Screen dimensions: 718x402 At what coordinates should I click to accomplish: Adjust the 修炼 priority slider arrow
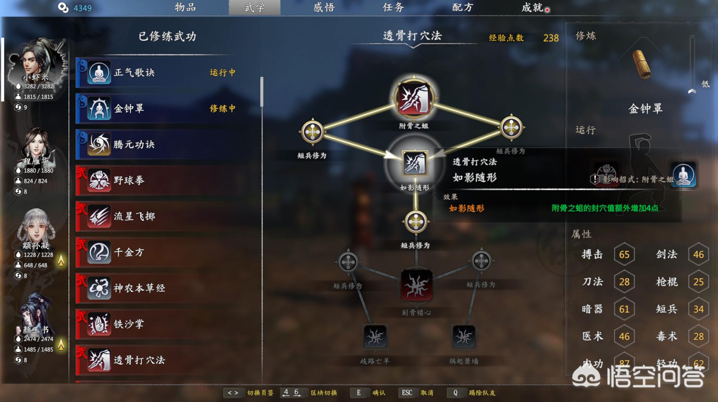point(692,91)
